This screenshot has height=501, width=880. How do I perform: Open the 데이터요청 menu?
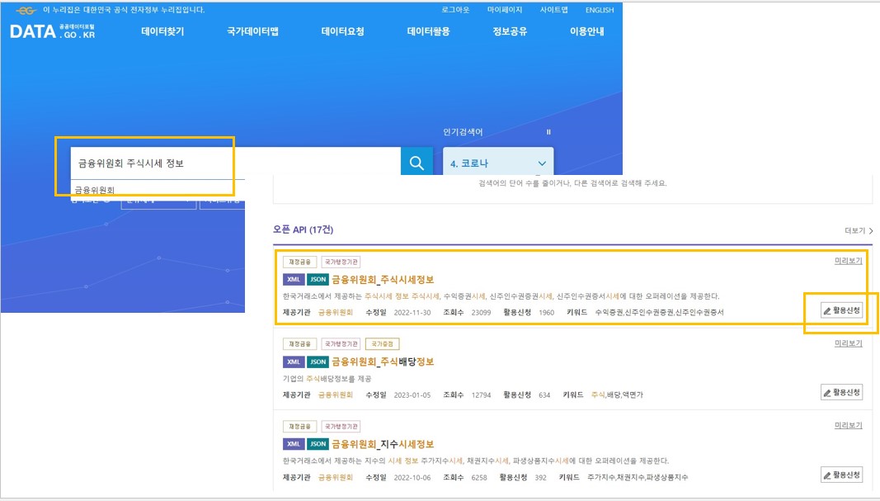pos(343,31)
